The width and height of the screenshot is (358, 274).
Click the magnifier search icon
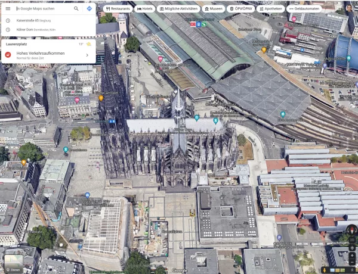[76, 9]
